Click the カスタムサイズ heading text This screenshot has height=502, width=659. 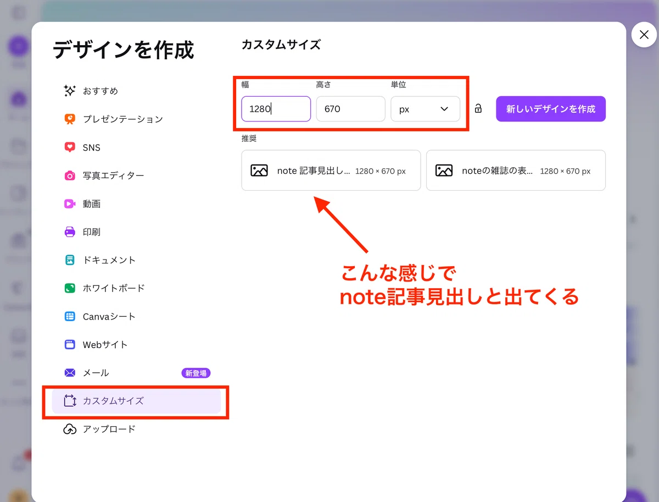pyautogui.click(x=281, y=45)
